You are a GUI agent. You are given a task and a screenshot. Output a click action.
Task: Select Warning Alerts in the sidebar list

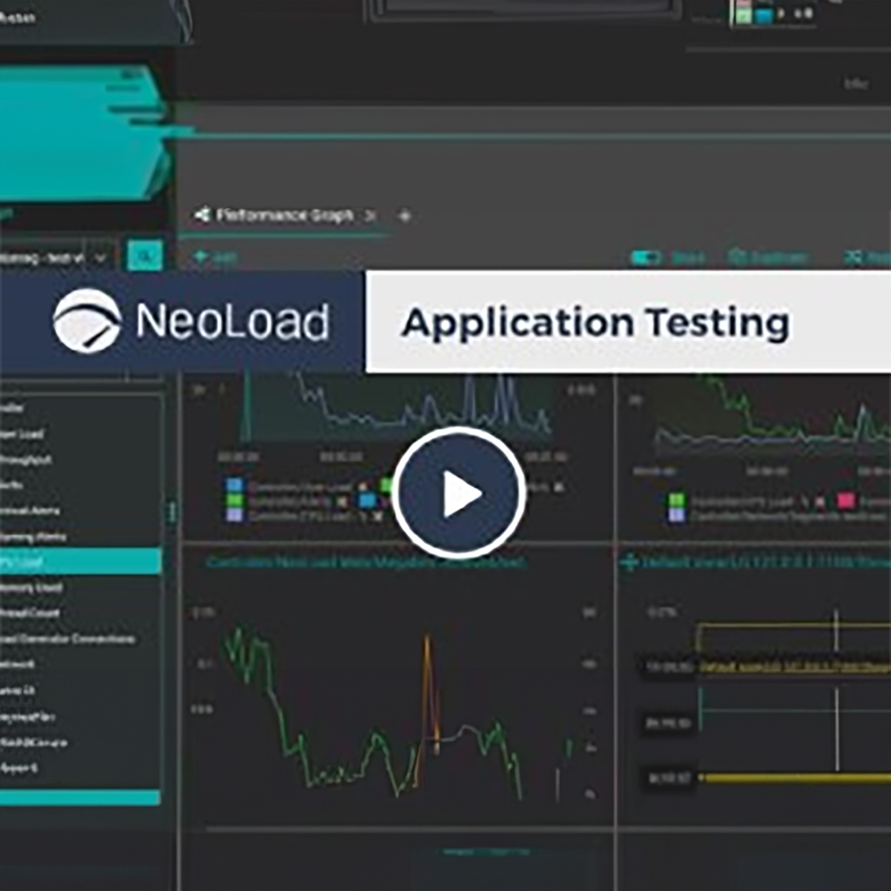(x=33, y=537)
